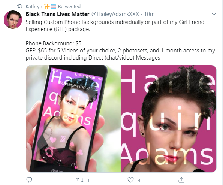
Task: Open Black Trans Lives Matter profile name
Action: point(58,14)
